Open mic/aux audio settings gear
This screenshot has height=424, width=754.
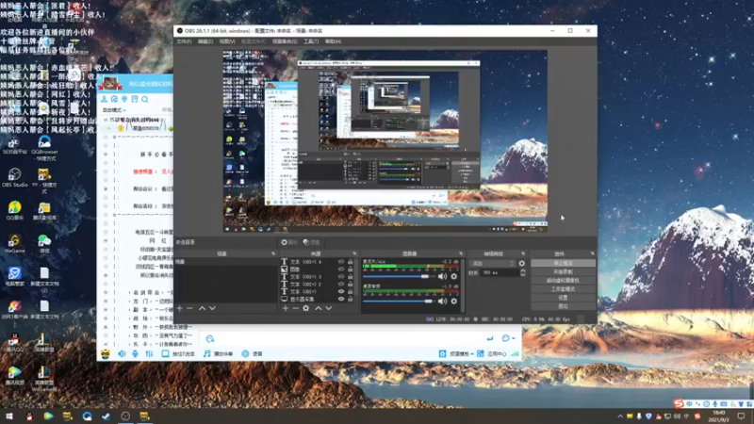pos(454,276)
